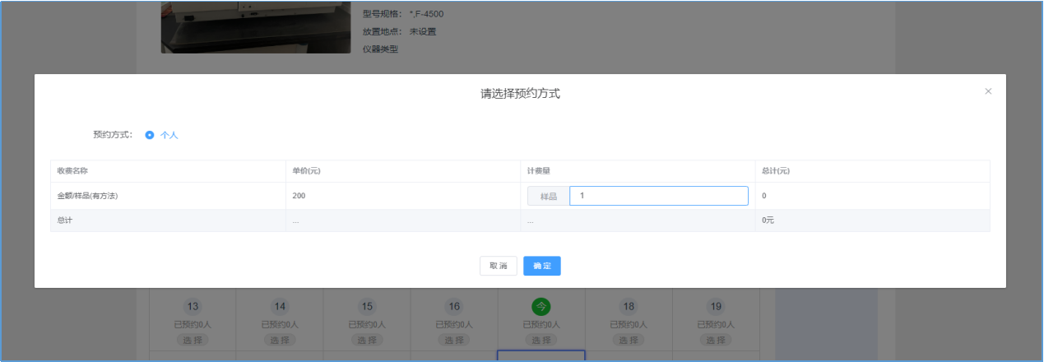Click the 样品 unit label addon
The height and width of the screenshot is (362, 1044).
coord(549,196)
